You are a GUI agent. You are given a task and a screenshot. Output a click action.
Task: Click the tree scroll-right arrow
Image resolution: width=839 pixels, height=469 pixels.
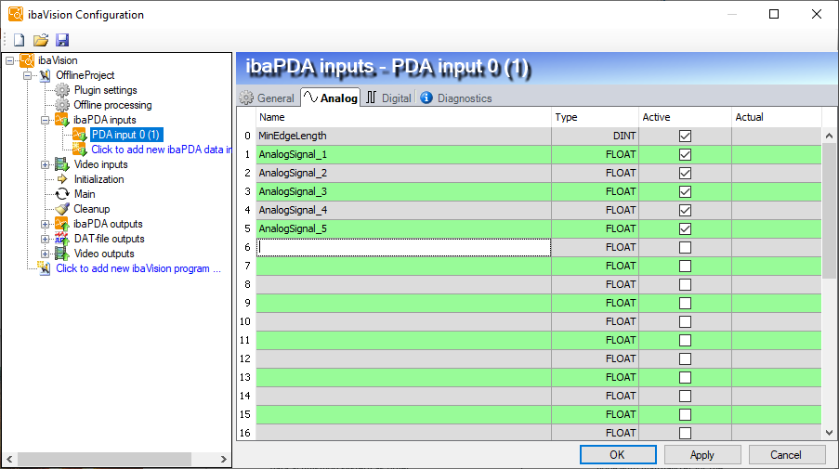224,459
